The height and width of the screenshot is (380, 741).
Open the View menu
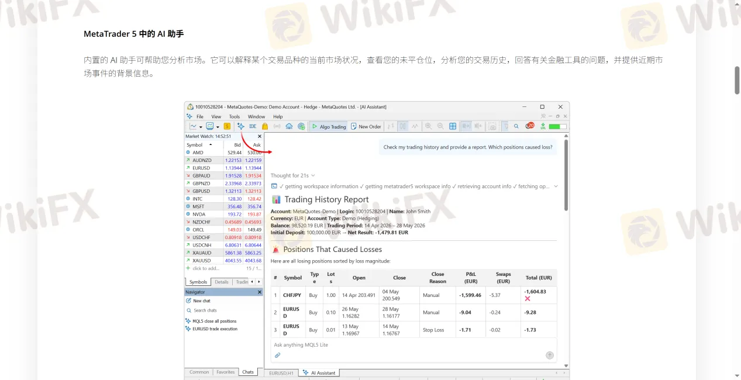coord(216,116)
